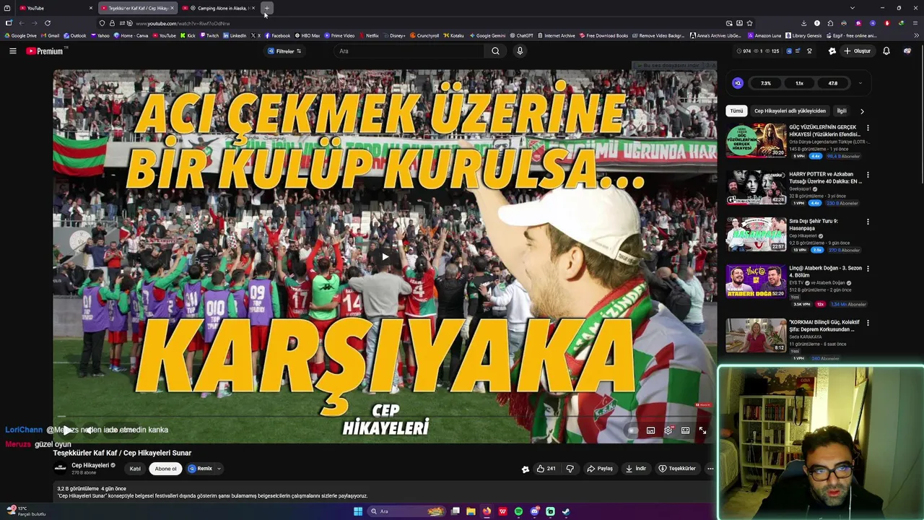
Task: Click the Windows taskbar search box
Action: (407, 511)
